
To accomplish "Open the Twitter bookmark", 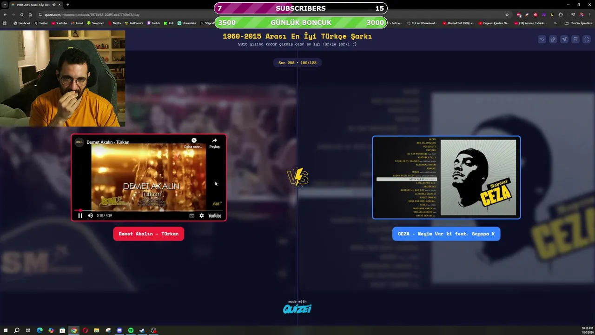I will [41, 23].
